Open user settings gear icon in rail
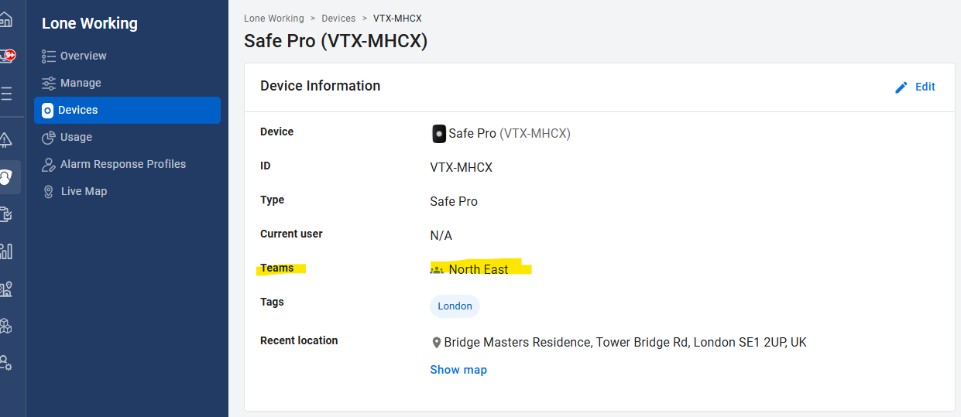 tap(6, 362)
